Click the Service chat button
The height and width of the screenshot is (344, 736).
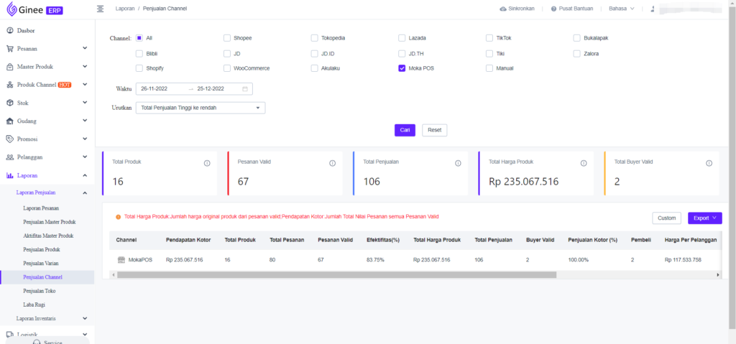pyautogui.click(x=47, y=340)
